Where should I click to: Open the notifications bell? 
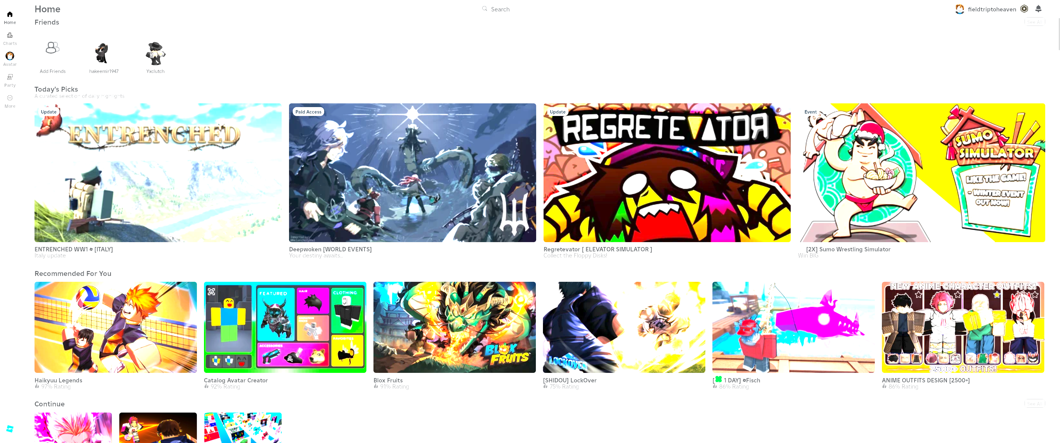click(x=1038, y=9)
